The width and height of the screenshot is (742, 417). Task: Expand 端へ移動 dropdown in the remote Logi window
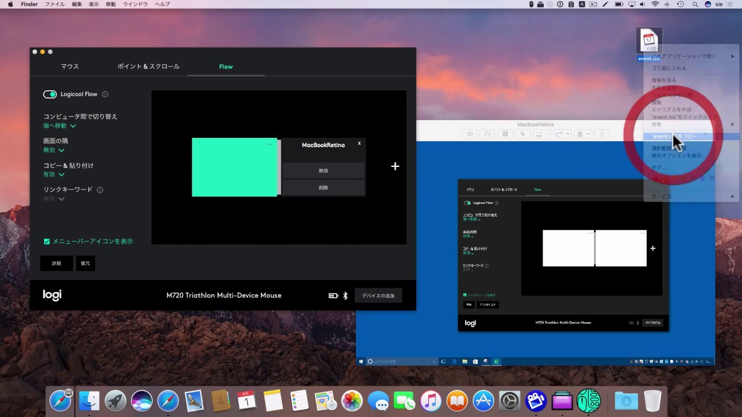(472, 220)
